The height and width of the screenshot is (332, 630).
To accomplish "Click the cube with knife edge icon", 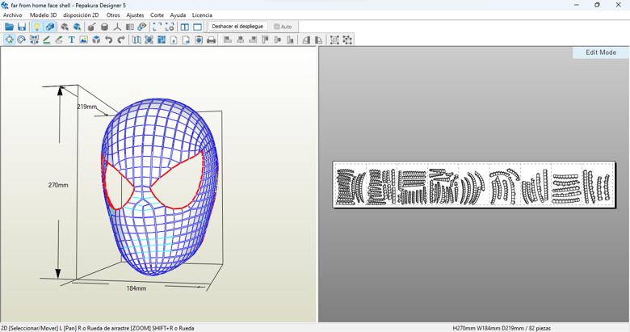I will pos(91,27).
